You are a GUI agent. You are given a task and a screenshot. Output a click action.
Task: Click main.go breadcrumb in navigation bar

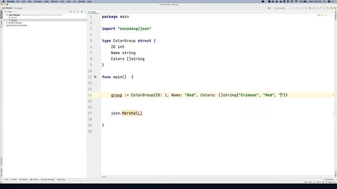[18, 8]
